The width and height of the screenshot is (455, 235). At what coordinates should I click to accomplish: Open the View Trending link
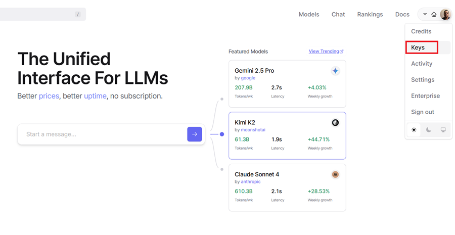326,52
